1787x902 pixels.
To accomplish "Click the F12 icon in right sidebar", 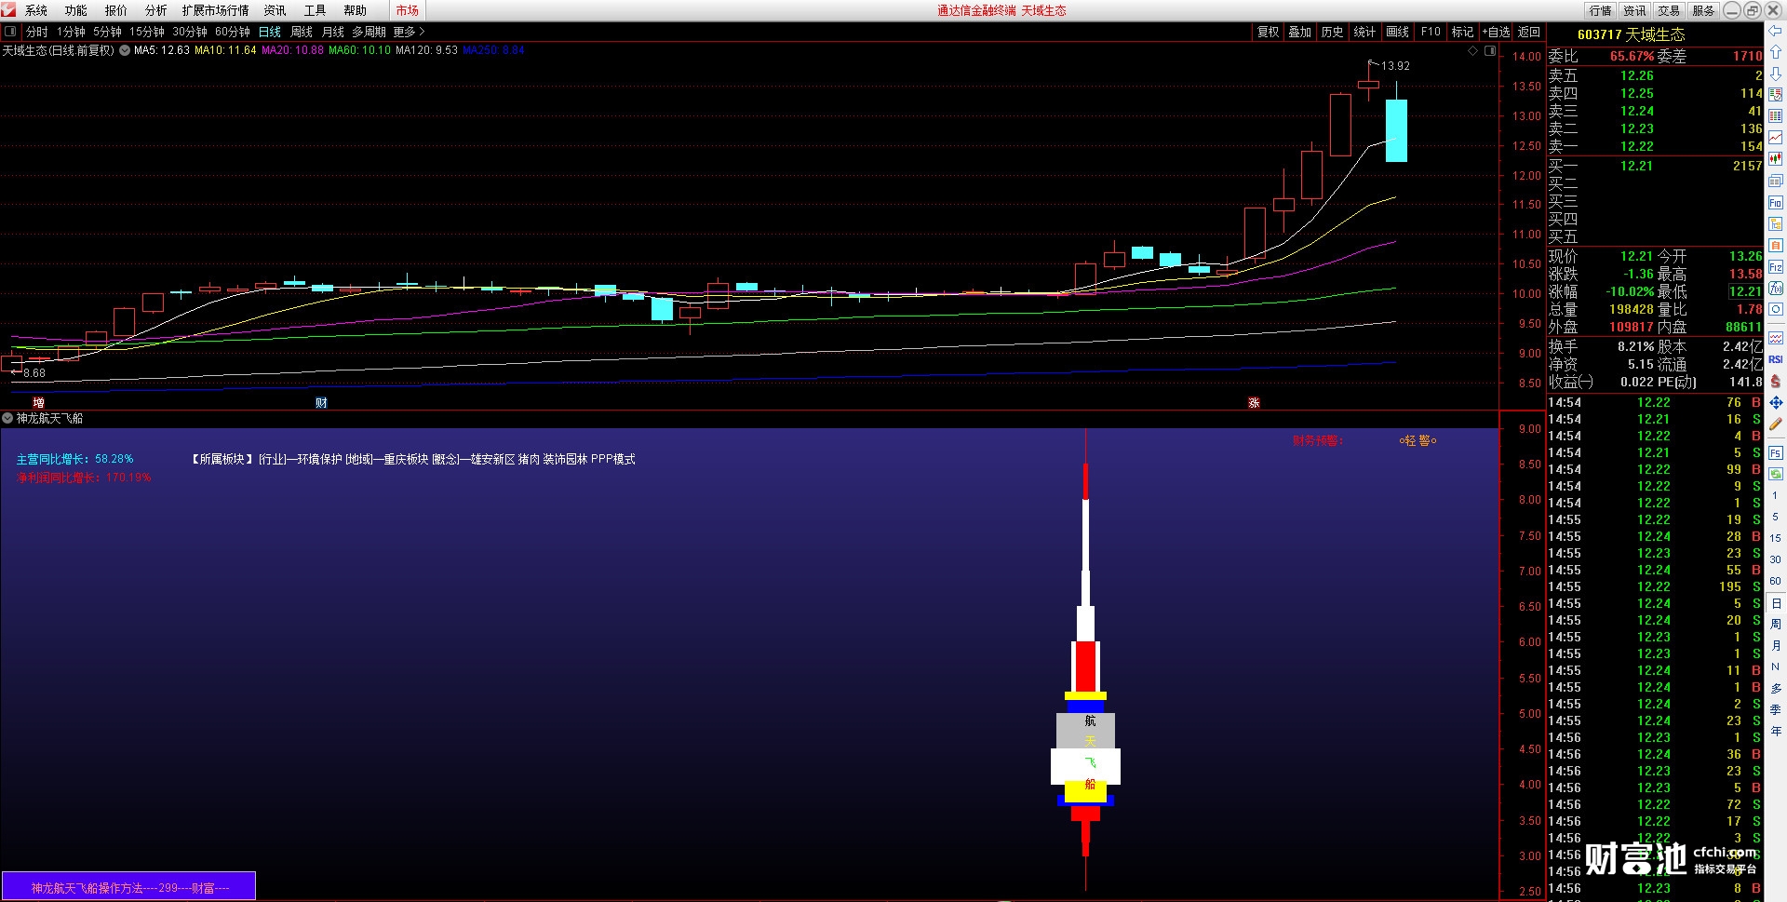I will (1776, 266).
